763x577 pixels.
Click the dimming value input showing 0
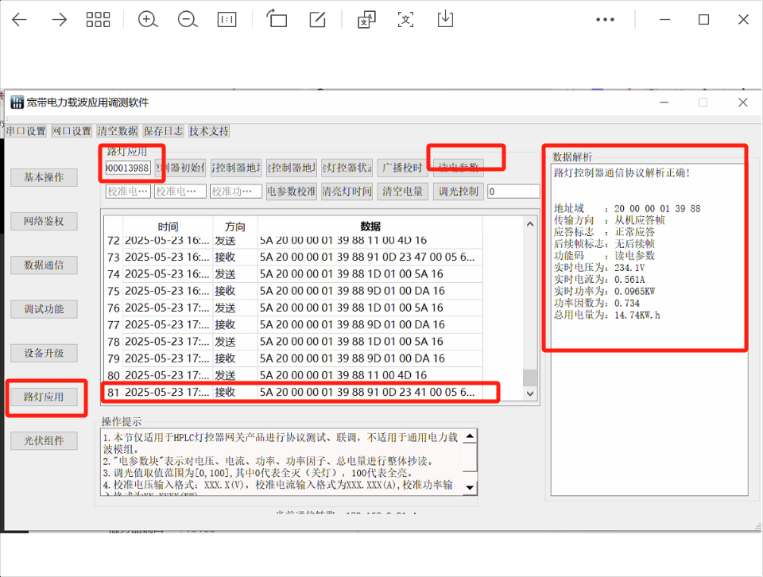coord(513,191)
